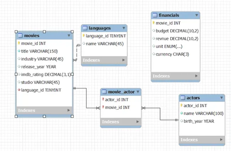
Task: Click relationship line from movie_actor to actors
Action: pyautogui.click(x=160, y=114)
